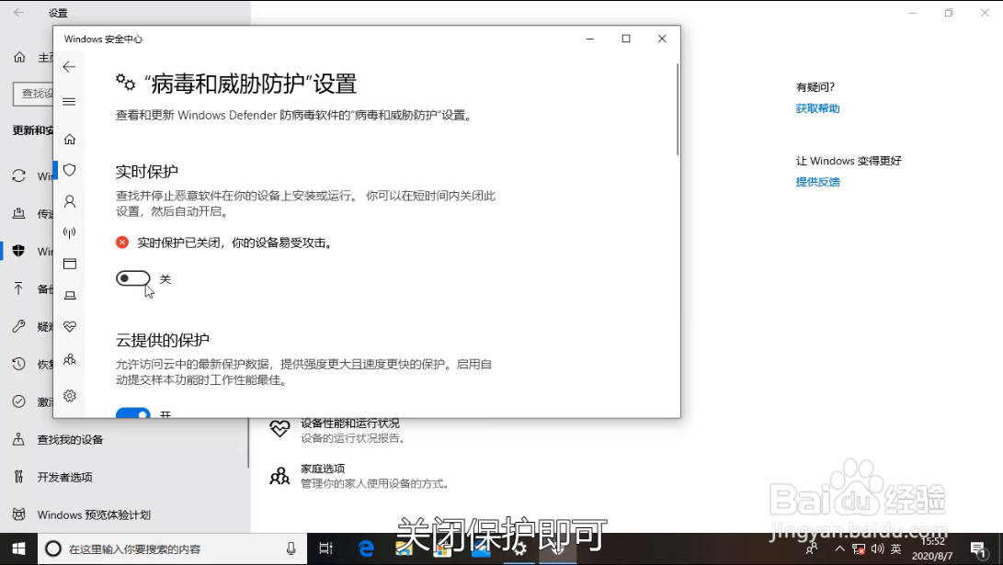
Task: Click the 获取帮助 link
Action: pyautogui.click(x=816, y=108)
